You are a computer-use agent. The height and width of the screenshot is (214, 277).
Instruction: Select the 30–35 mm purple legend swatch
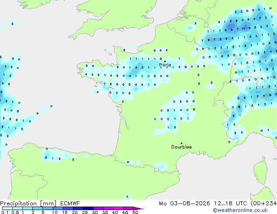(x=98, y=208)
